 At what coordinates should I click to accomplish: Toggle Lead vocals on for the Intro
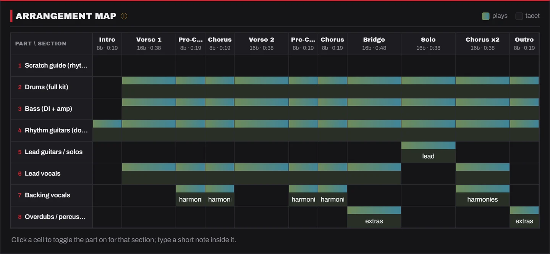[107, 173]
